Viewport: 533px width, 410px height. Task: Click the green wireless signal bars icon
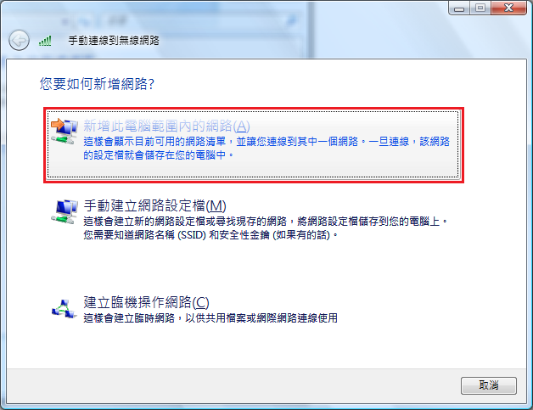coord(45,41)
